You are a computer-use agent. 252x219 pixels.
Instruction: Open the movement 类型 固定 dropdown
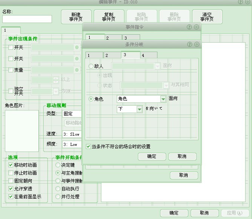(72, 114)
